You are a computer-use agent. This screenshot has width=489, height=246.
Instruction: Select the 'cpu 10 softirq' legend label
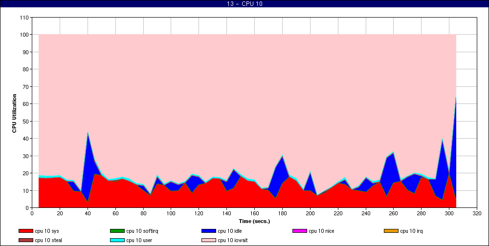pos(142,231)
